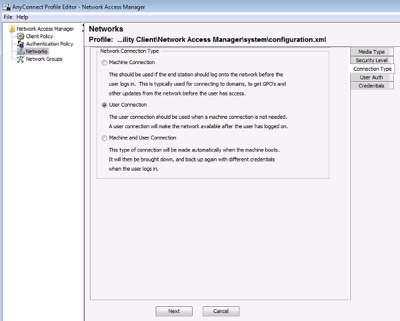The image size is (400, 321).
Task: Click the Networks page heading
Action: 106,29
